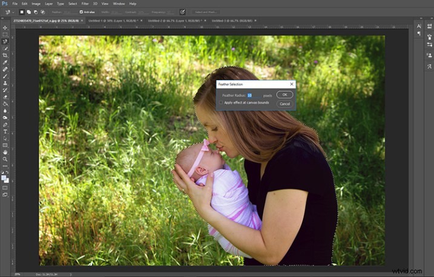Screen dimensions: 434x277
Task: Open the File menu
Action: click(15, 4)
